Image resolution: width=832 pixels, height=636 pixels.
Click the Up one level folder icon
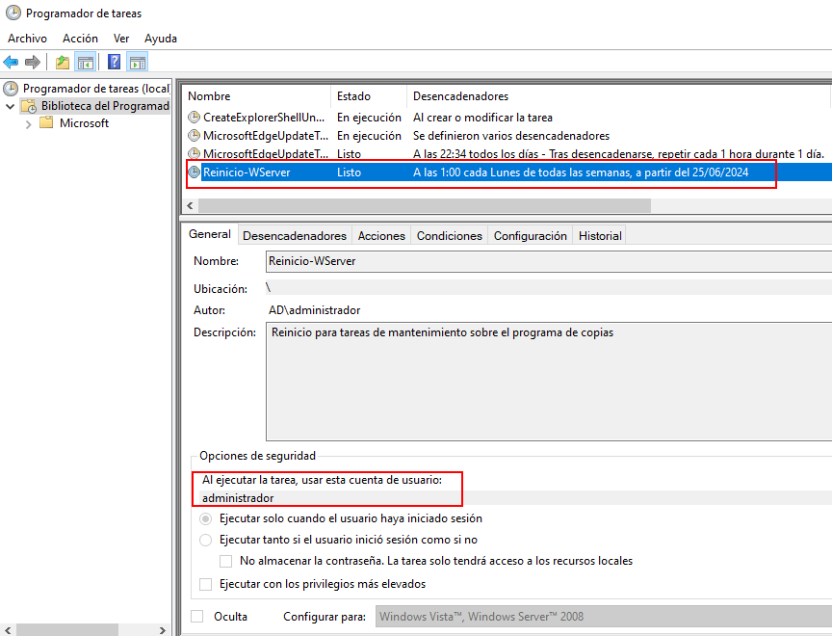click(63, 63)
